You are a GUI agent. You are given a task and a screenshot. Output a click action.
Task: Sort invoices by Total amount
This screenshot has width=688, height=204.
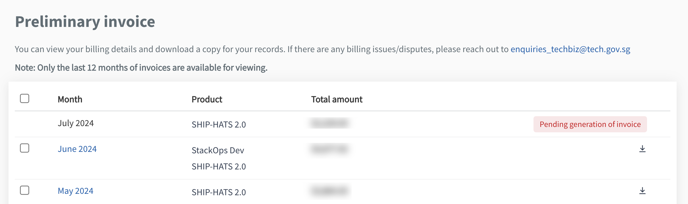337,99
